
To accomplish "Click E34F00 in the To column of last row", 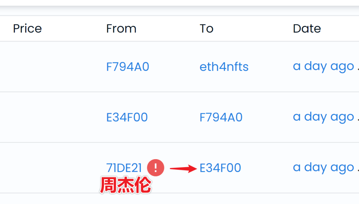I will [220, 168].
